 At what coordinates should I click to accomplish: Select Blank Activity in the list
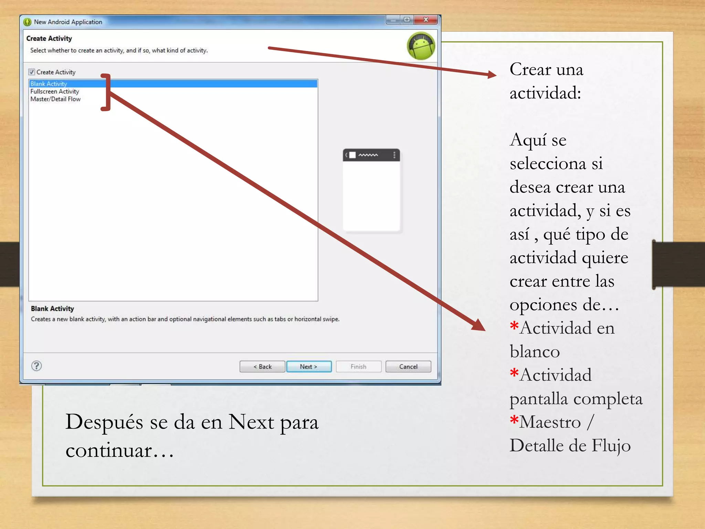click(x=173, y=84)
